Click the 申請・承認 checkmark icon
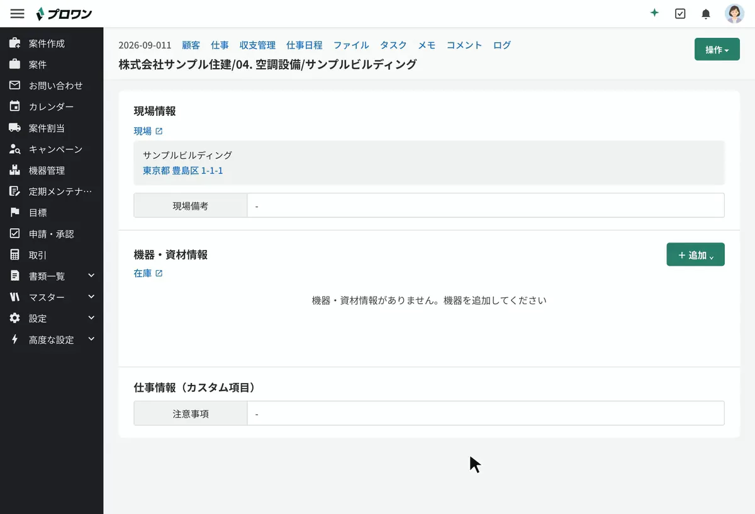The width and height of the screenshot is (755, 514). 15,234
